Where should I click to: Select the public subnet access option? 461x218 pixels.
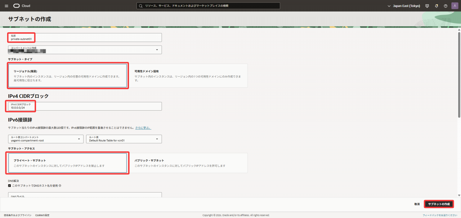pyautogui.click(x=188, y=163)
